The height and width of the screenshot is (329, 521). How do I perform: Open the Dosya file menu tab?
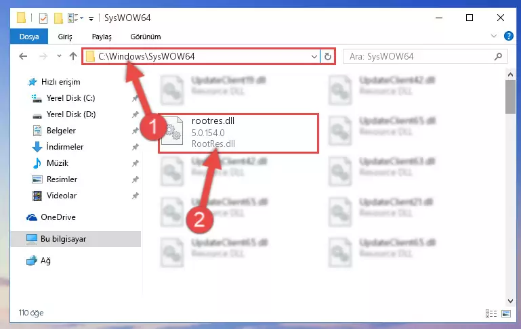click(x=29, y=37)
